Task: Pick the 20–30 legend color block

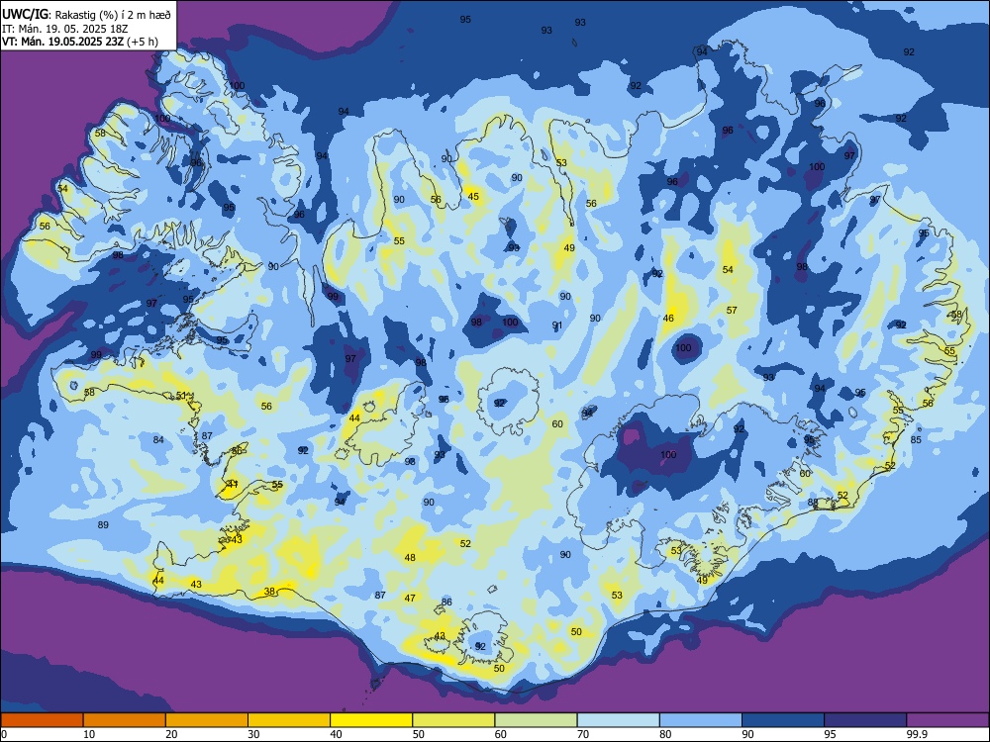Action: 207,720
